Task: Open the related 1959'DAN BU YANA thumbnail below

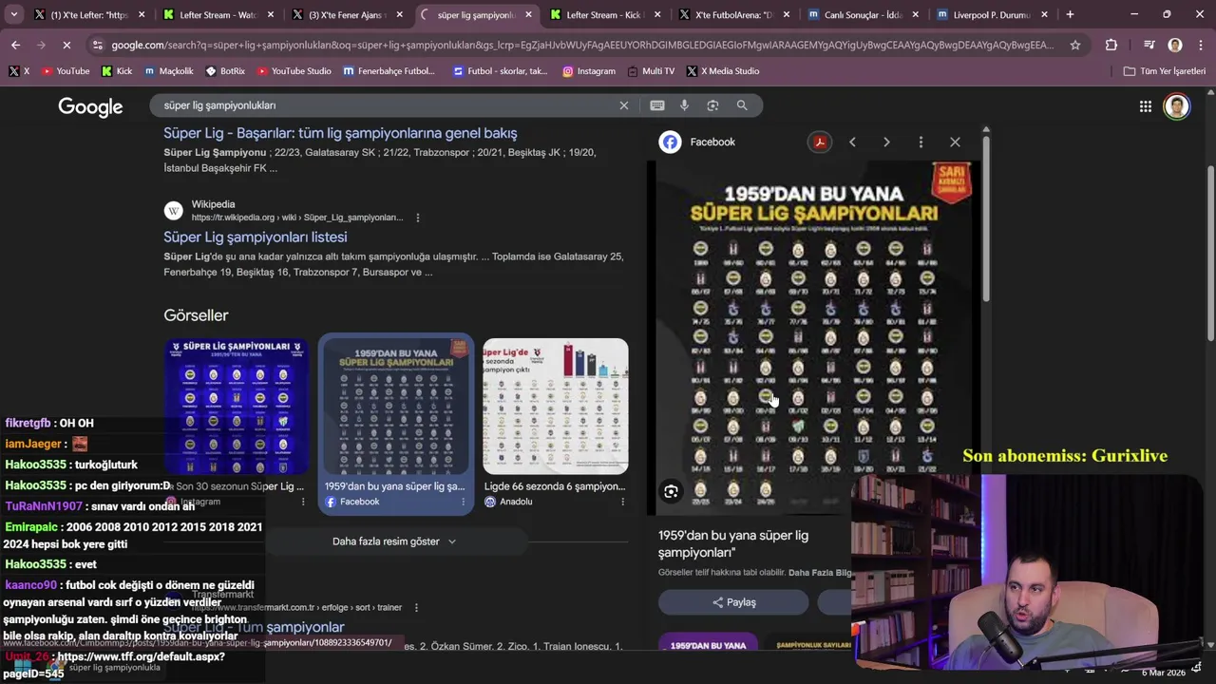Action: point(708,643)
